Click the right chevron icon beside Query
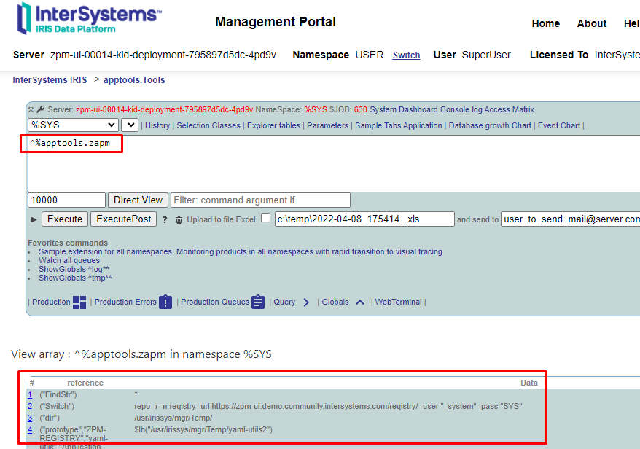640x449 pixels. pos(306,302)
